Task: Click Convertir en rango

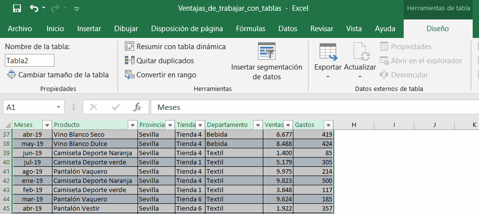Action: point(160,74)
